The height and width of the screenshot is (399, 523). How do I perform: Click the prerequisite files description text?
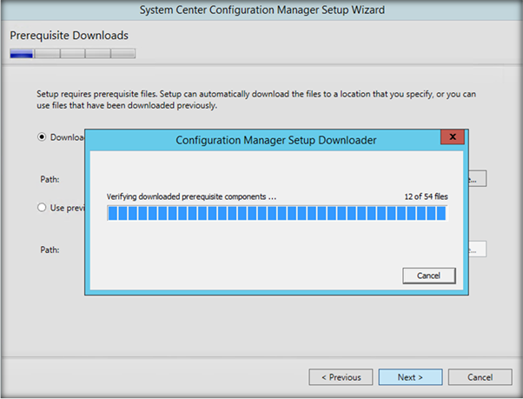pyautogui.click(x=256, y=99)
